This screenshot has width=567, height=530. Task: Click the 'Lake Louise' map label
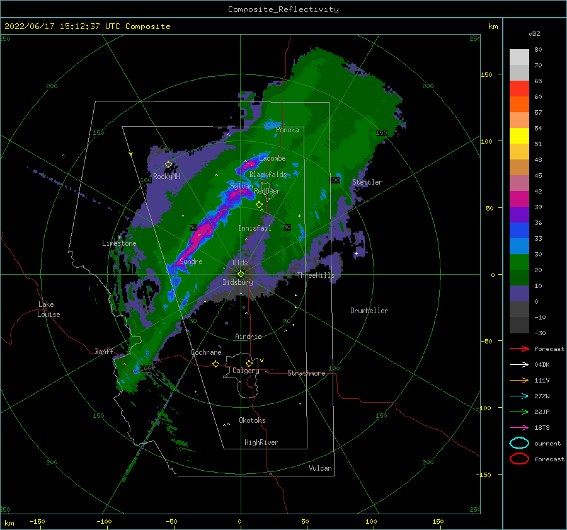click(x=49, y=309)
